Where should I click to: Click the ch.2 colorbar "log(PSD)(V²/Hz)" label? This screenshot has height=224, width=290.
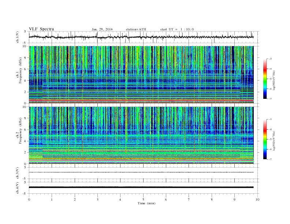274,141
